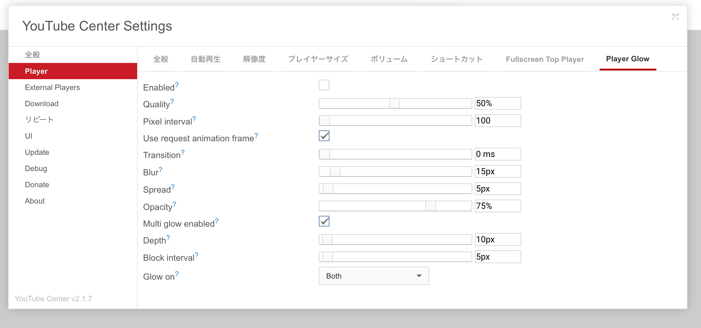Close the YouTube Center Settings dialog
The width and height of the screenshot is (701, 328).
[x=675, y=17]
